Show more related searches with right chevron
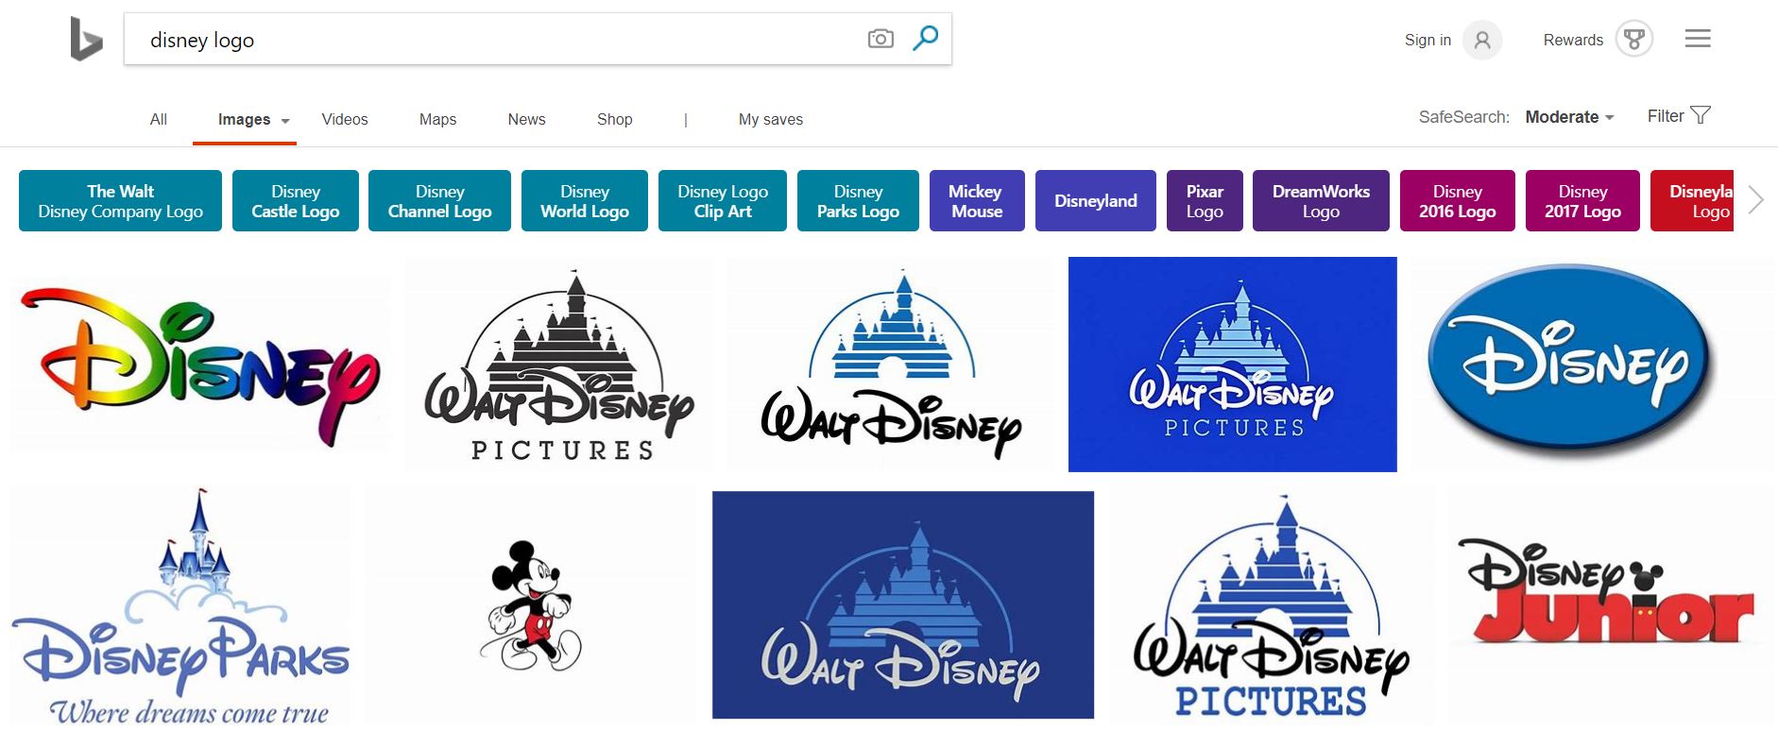Viewport: 1778px width, 730px height. (1755, 200)
